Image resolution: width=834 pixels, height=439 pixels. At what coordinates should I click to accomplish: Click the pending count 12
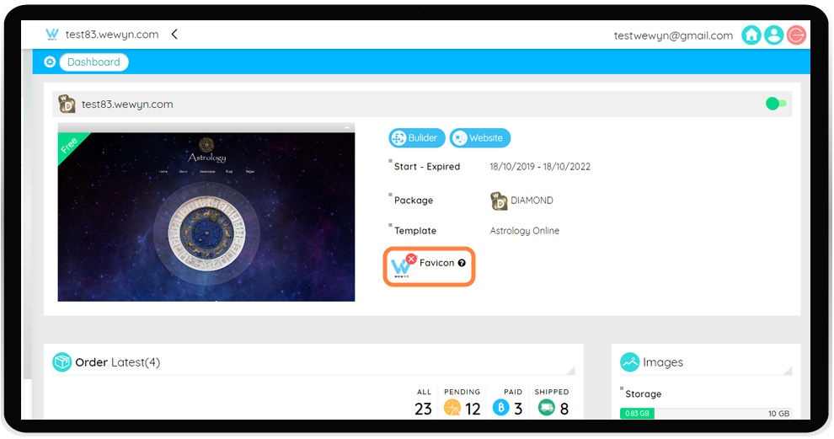473,409
